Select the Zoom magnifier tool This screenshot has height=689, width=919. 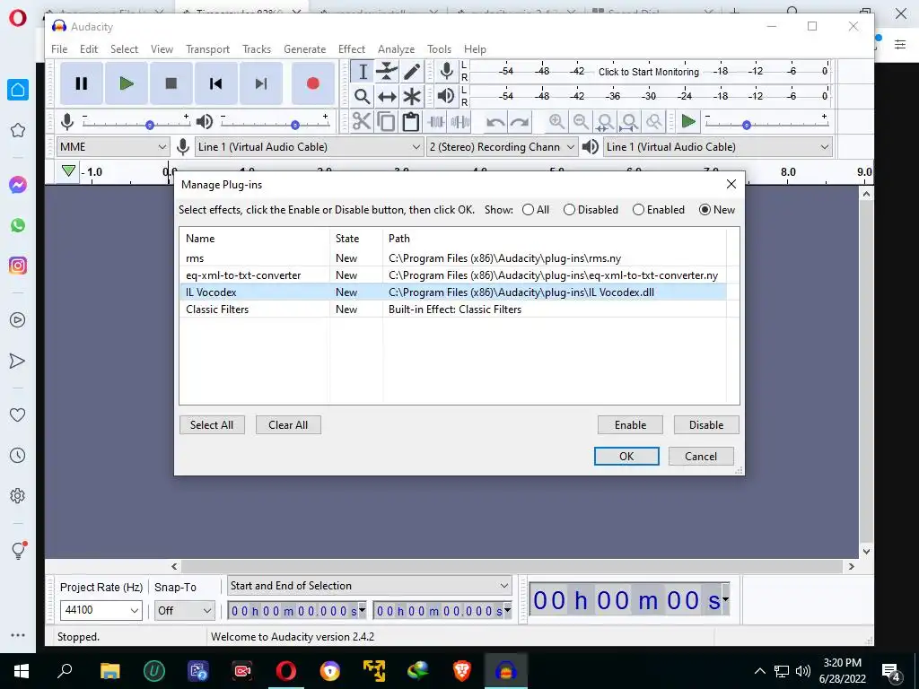pos(363,96)
